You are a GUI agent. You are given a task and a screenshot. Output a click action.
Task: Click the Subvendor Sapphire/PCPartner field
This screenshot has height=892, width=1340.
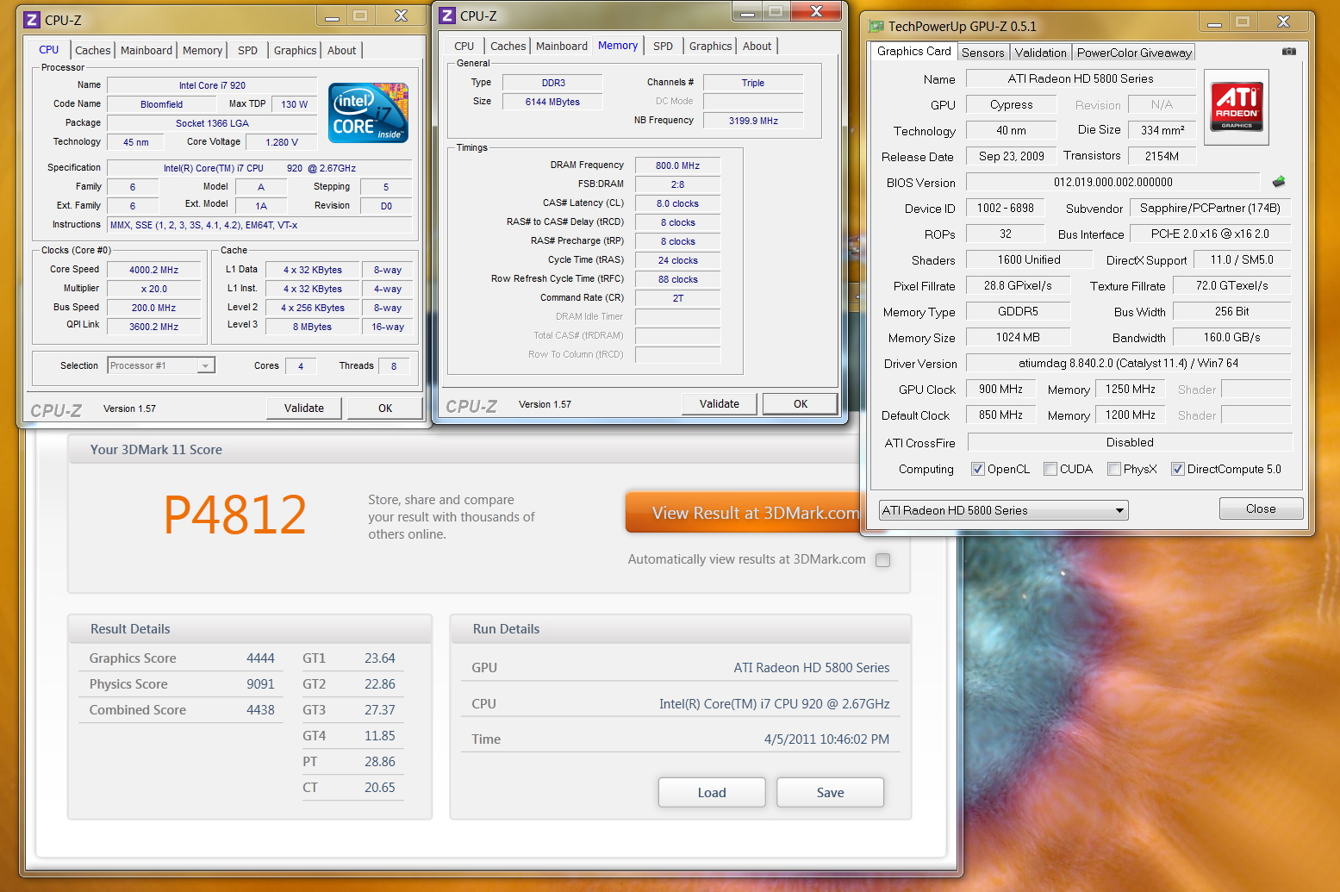(1210, 208)
